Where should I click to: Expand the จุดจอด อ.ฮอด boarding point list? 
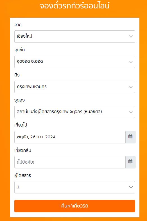pyautogui.click(x=75, y=62)
